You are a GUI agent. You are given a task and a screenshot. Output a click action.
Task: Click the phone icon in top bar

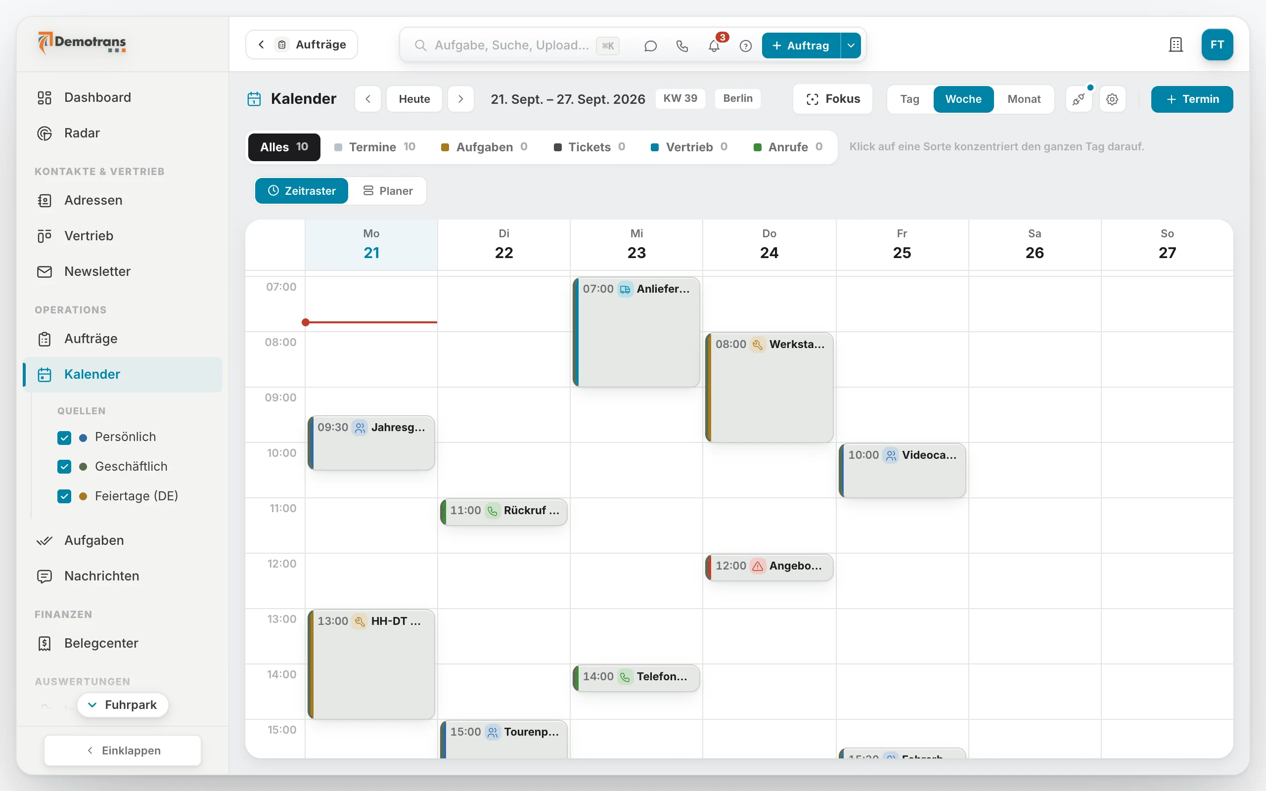pos(682,45)
